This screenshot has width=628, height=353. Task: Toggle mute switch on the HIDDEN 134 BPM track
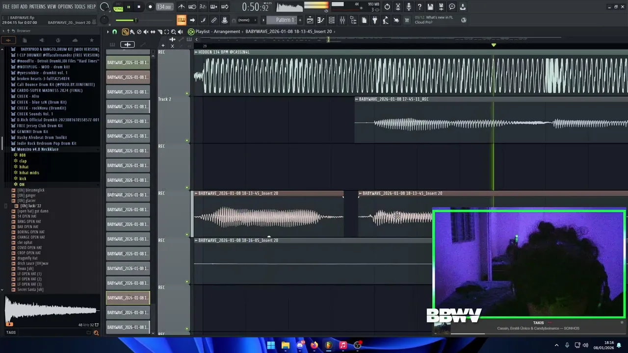point(187,93)
